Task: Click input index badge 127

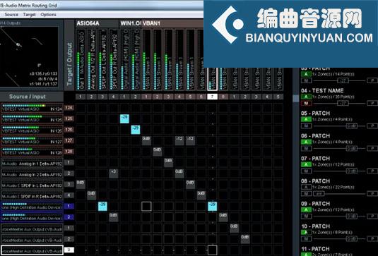Action: click(69, 140)
